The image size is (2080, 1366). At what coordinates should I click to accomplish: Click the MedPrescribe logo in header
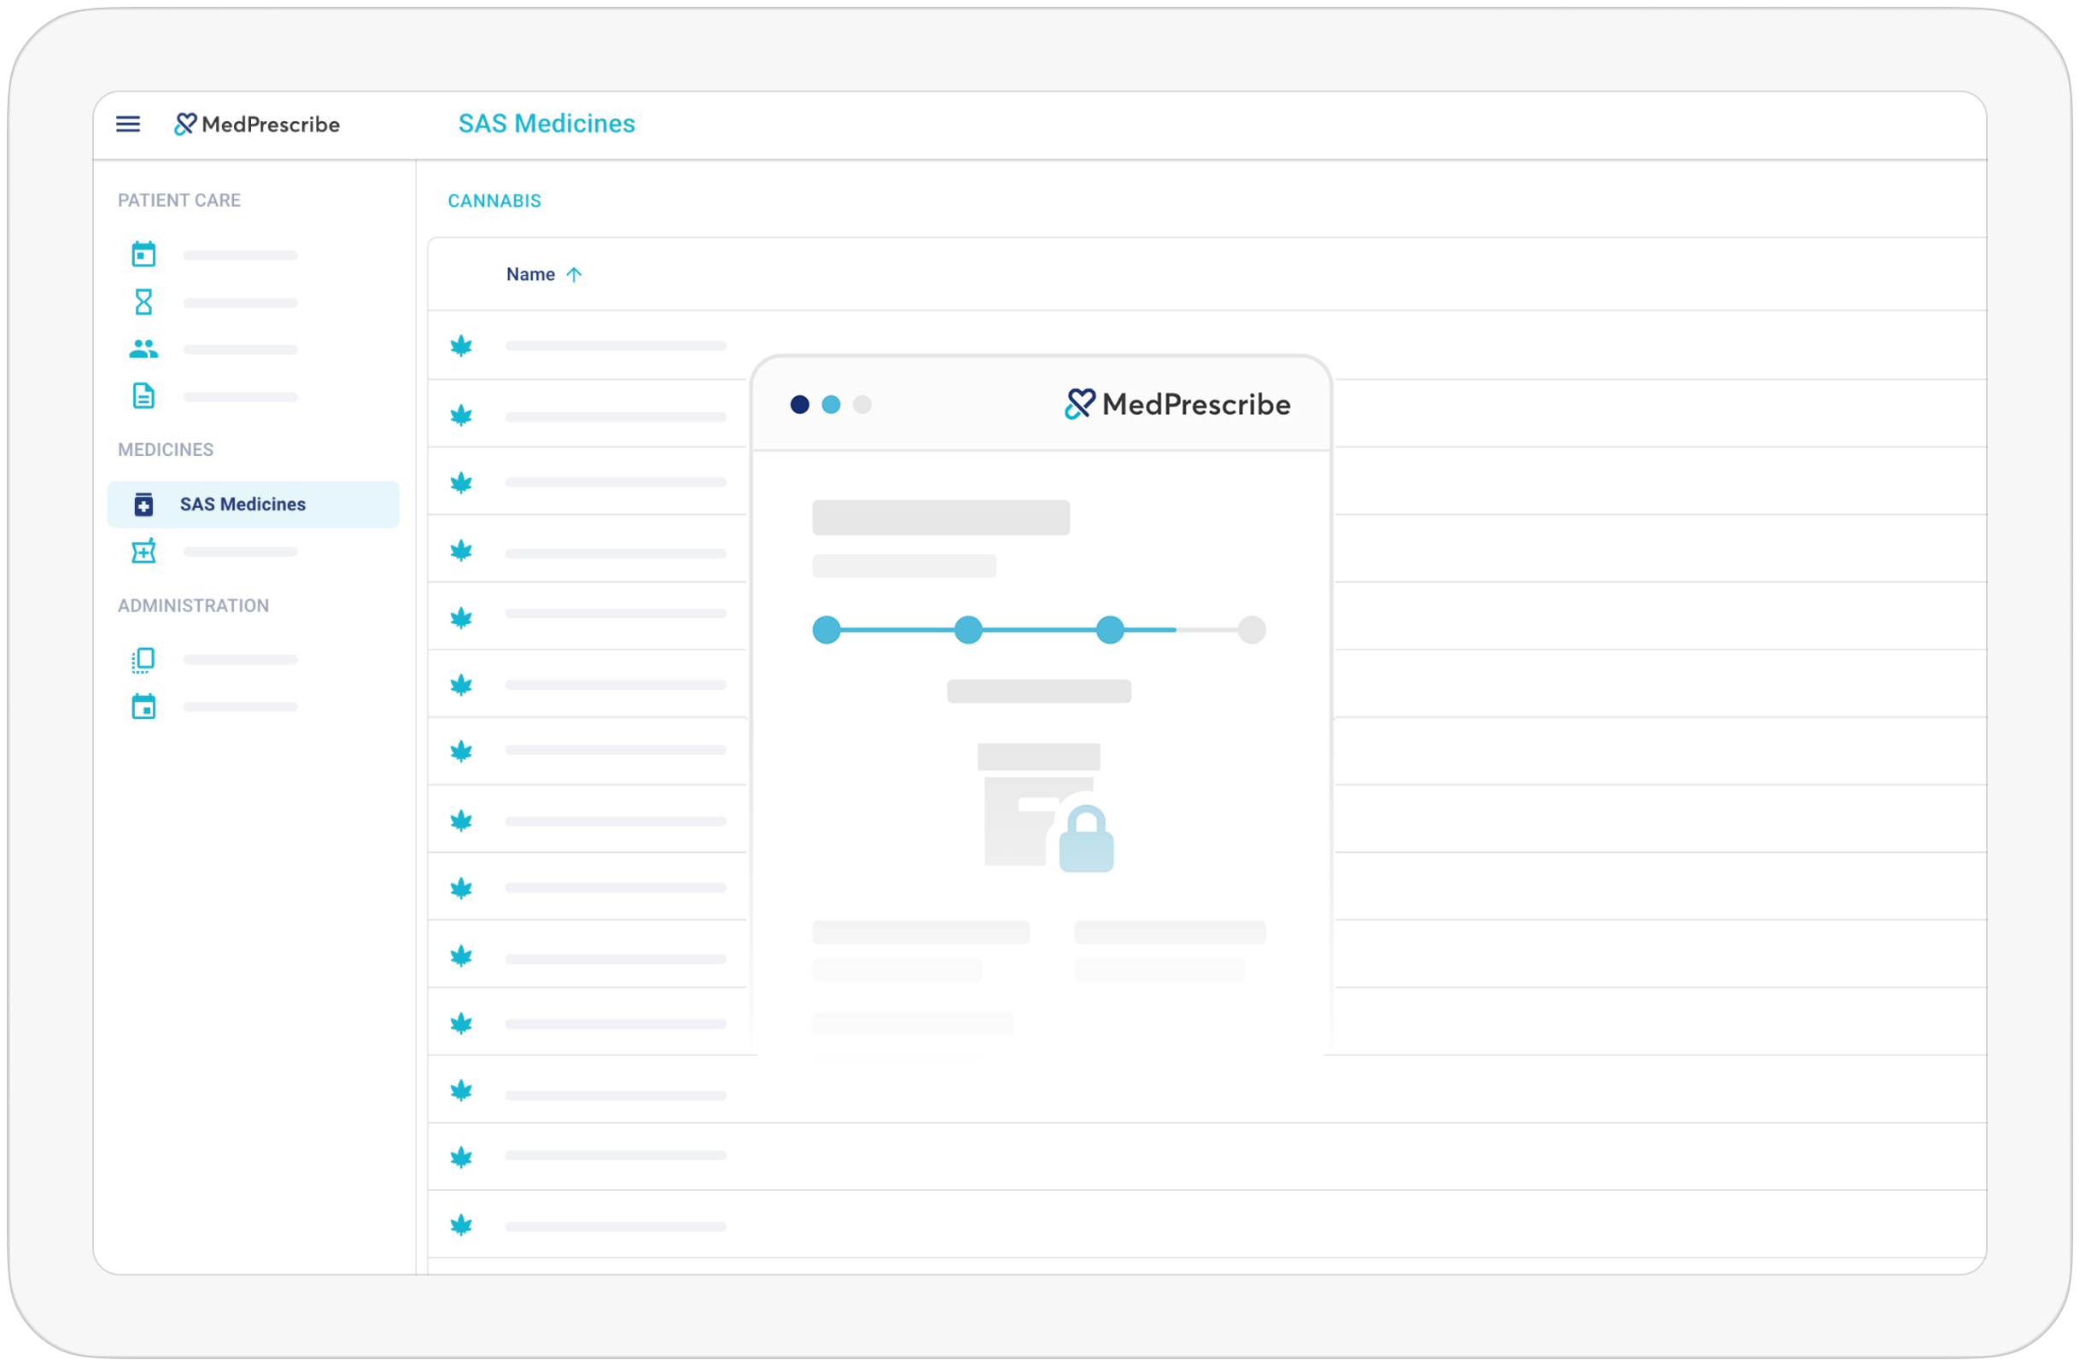pyautogui.click(x=257, y=124)
